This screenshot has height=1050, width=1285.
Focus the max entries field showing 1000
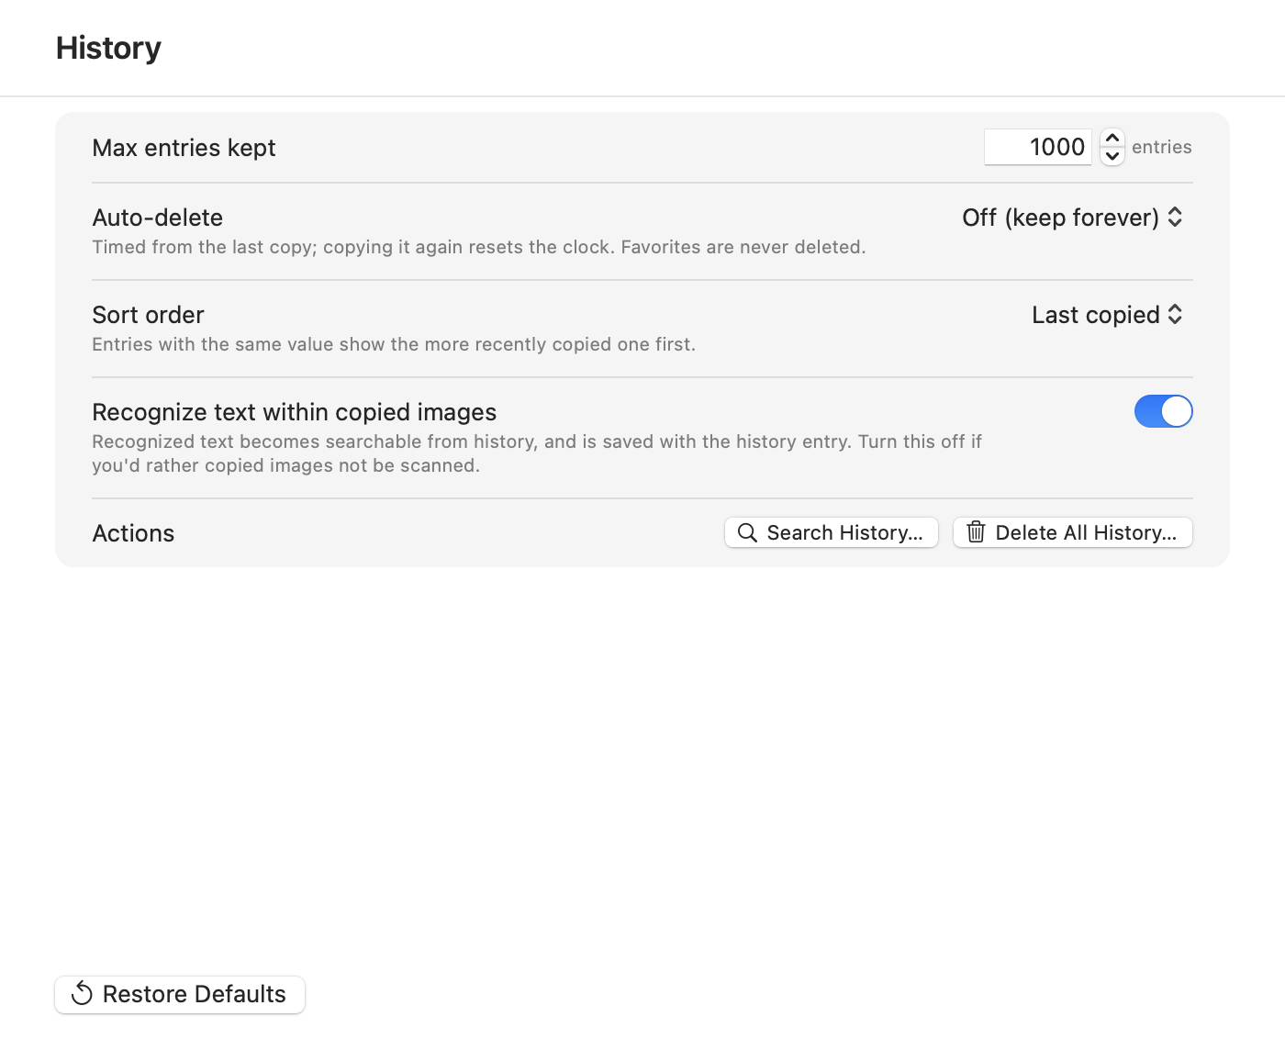[x=1038, y=147]
